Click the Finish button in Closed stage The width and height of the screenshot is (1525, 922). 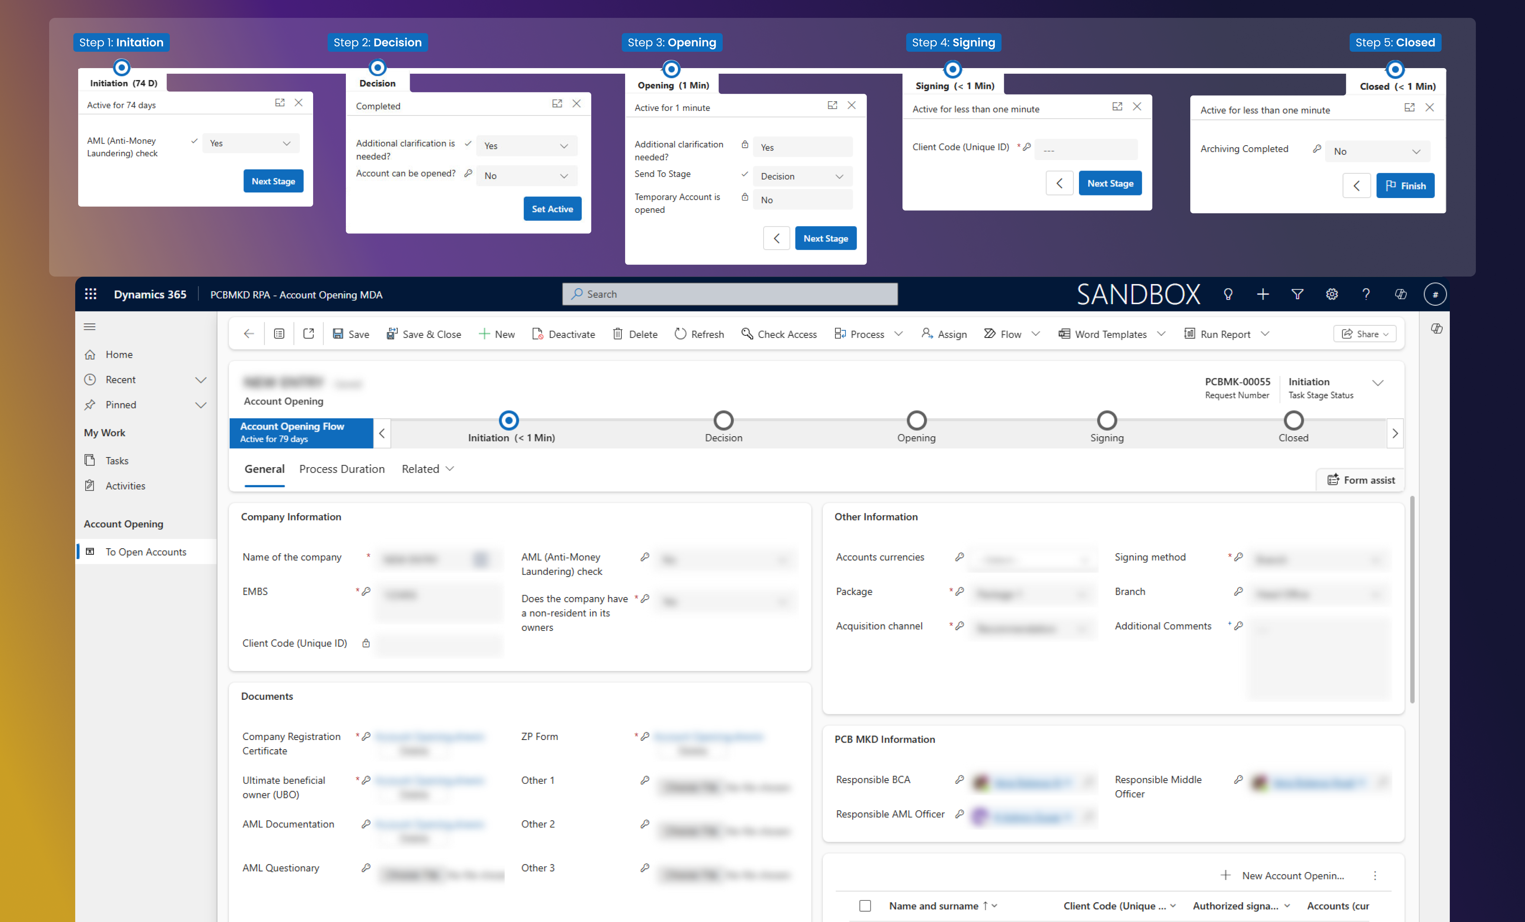tap(1405, 186)
